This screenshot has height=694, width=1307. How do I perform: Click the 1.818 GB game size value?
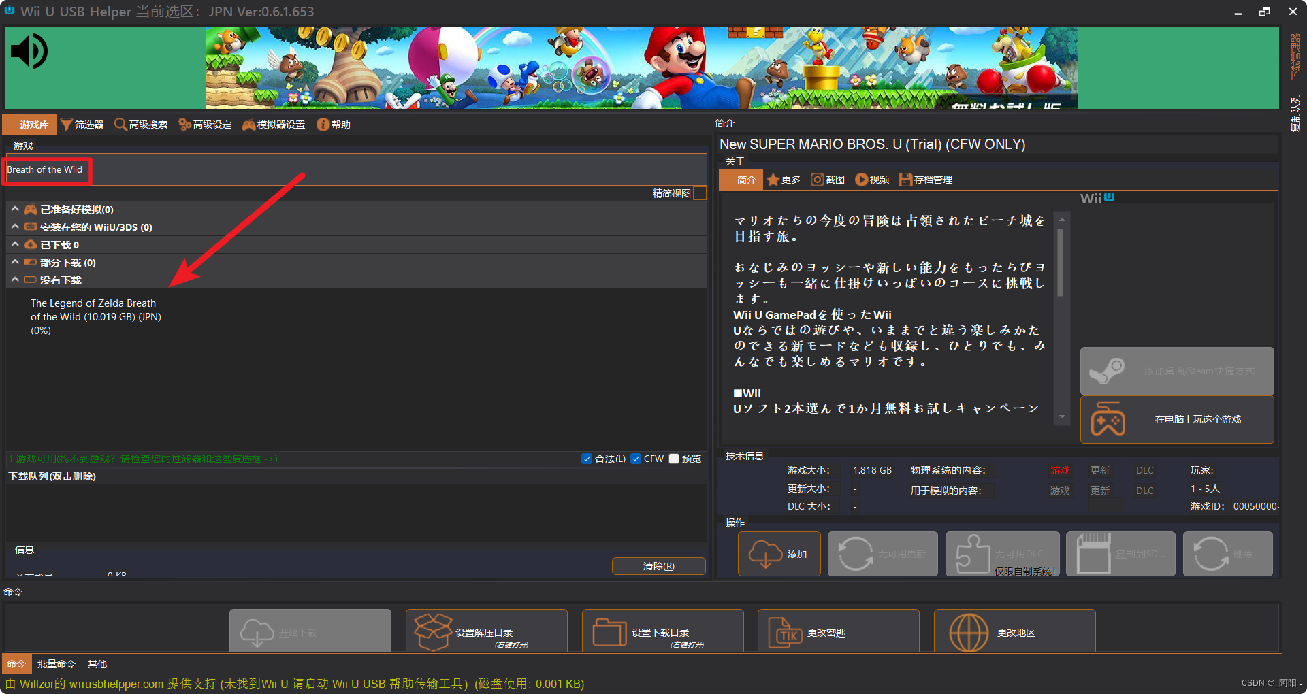872,470
